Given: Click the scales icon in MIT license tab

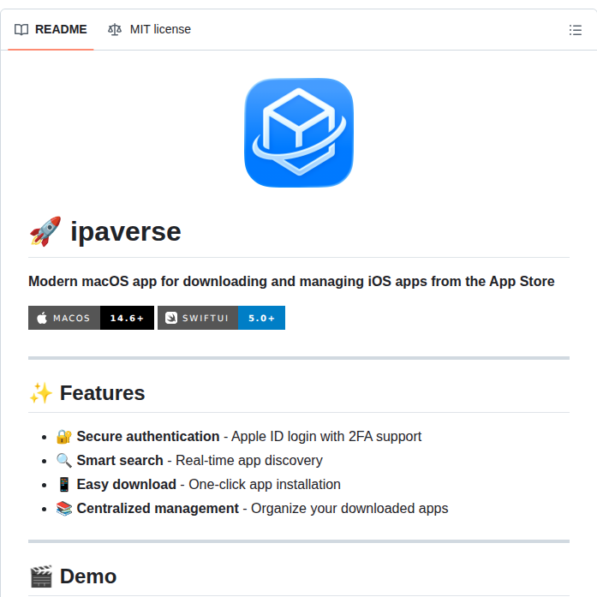Looking at the screenshot, I should 115,30.
